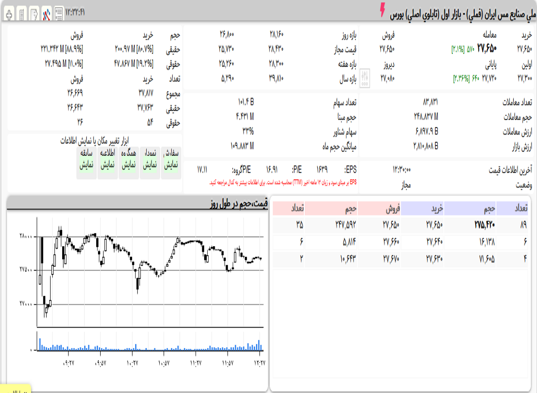537x393 pixels.
Task: Click the sell price 27,660
Action: pos(391,242)
